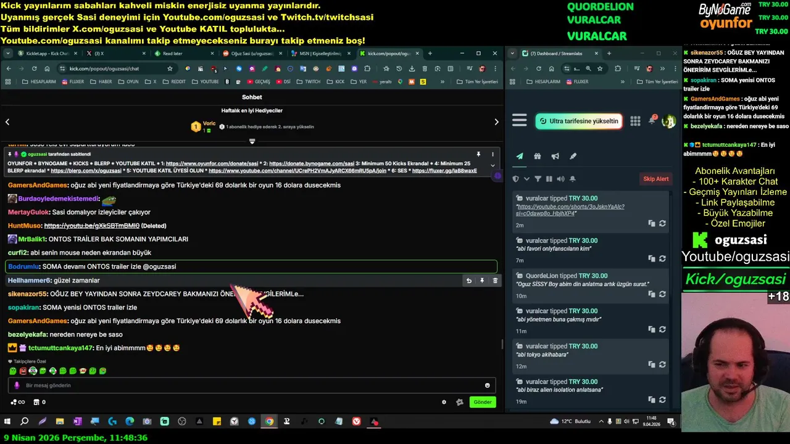This screenshot has width=790, height=444.
Task: Unpin the pinned message with pin icon
Action: coord(478,154)
